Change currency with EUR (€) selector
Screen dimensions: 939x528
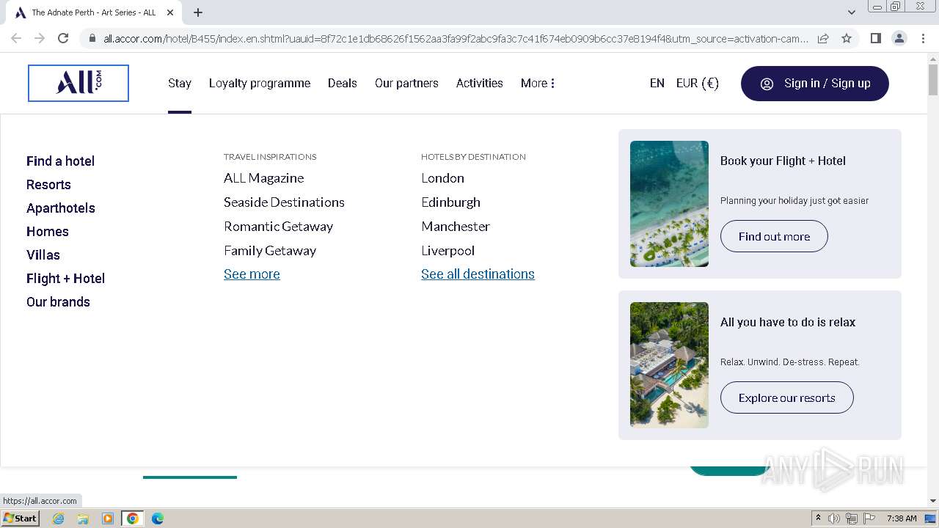coord(698,83)
